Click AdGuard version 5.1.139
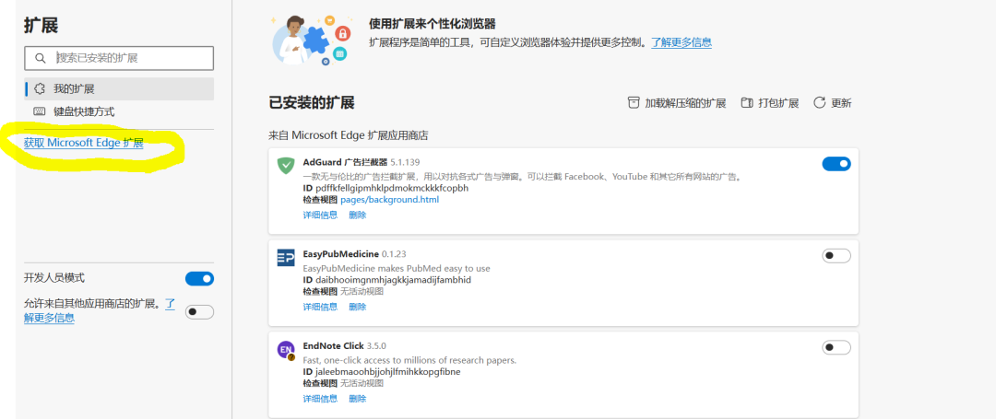 pos(405,162)
